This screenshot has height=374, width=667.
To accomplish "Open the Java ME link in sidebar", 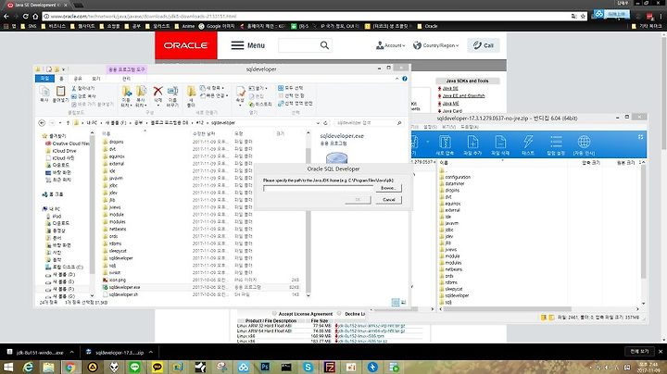I will 450,104.
